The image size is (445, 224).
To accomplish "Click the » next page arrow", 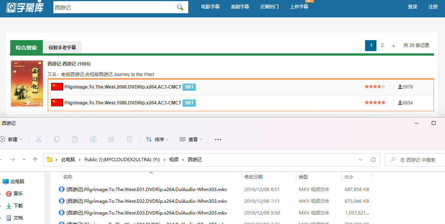I will [393, 46].
